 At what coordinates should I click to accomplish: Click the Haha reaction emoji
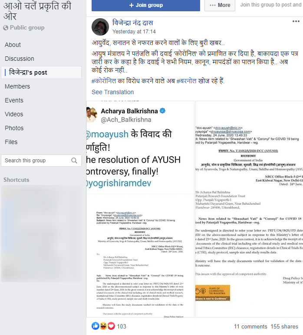click(x=103, y=326)
